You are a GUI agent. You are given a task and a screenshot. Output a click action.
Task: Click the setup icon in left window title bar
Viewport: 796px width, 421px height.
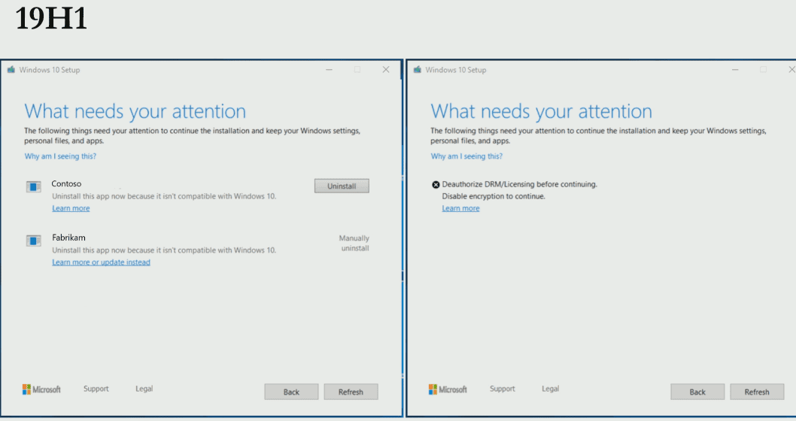[x=11, y=69]
